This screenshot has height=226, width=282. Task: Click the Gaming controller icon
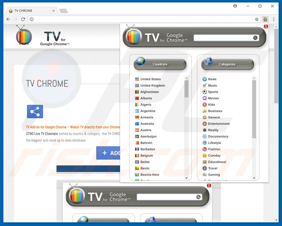[205, 175]
